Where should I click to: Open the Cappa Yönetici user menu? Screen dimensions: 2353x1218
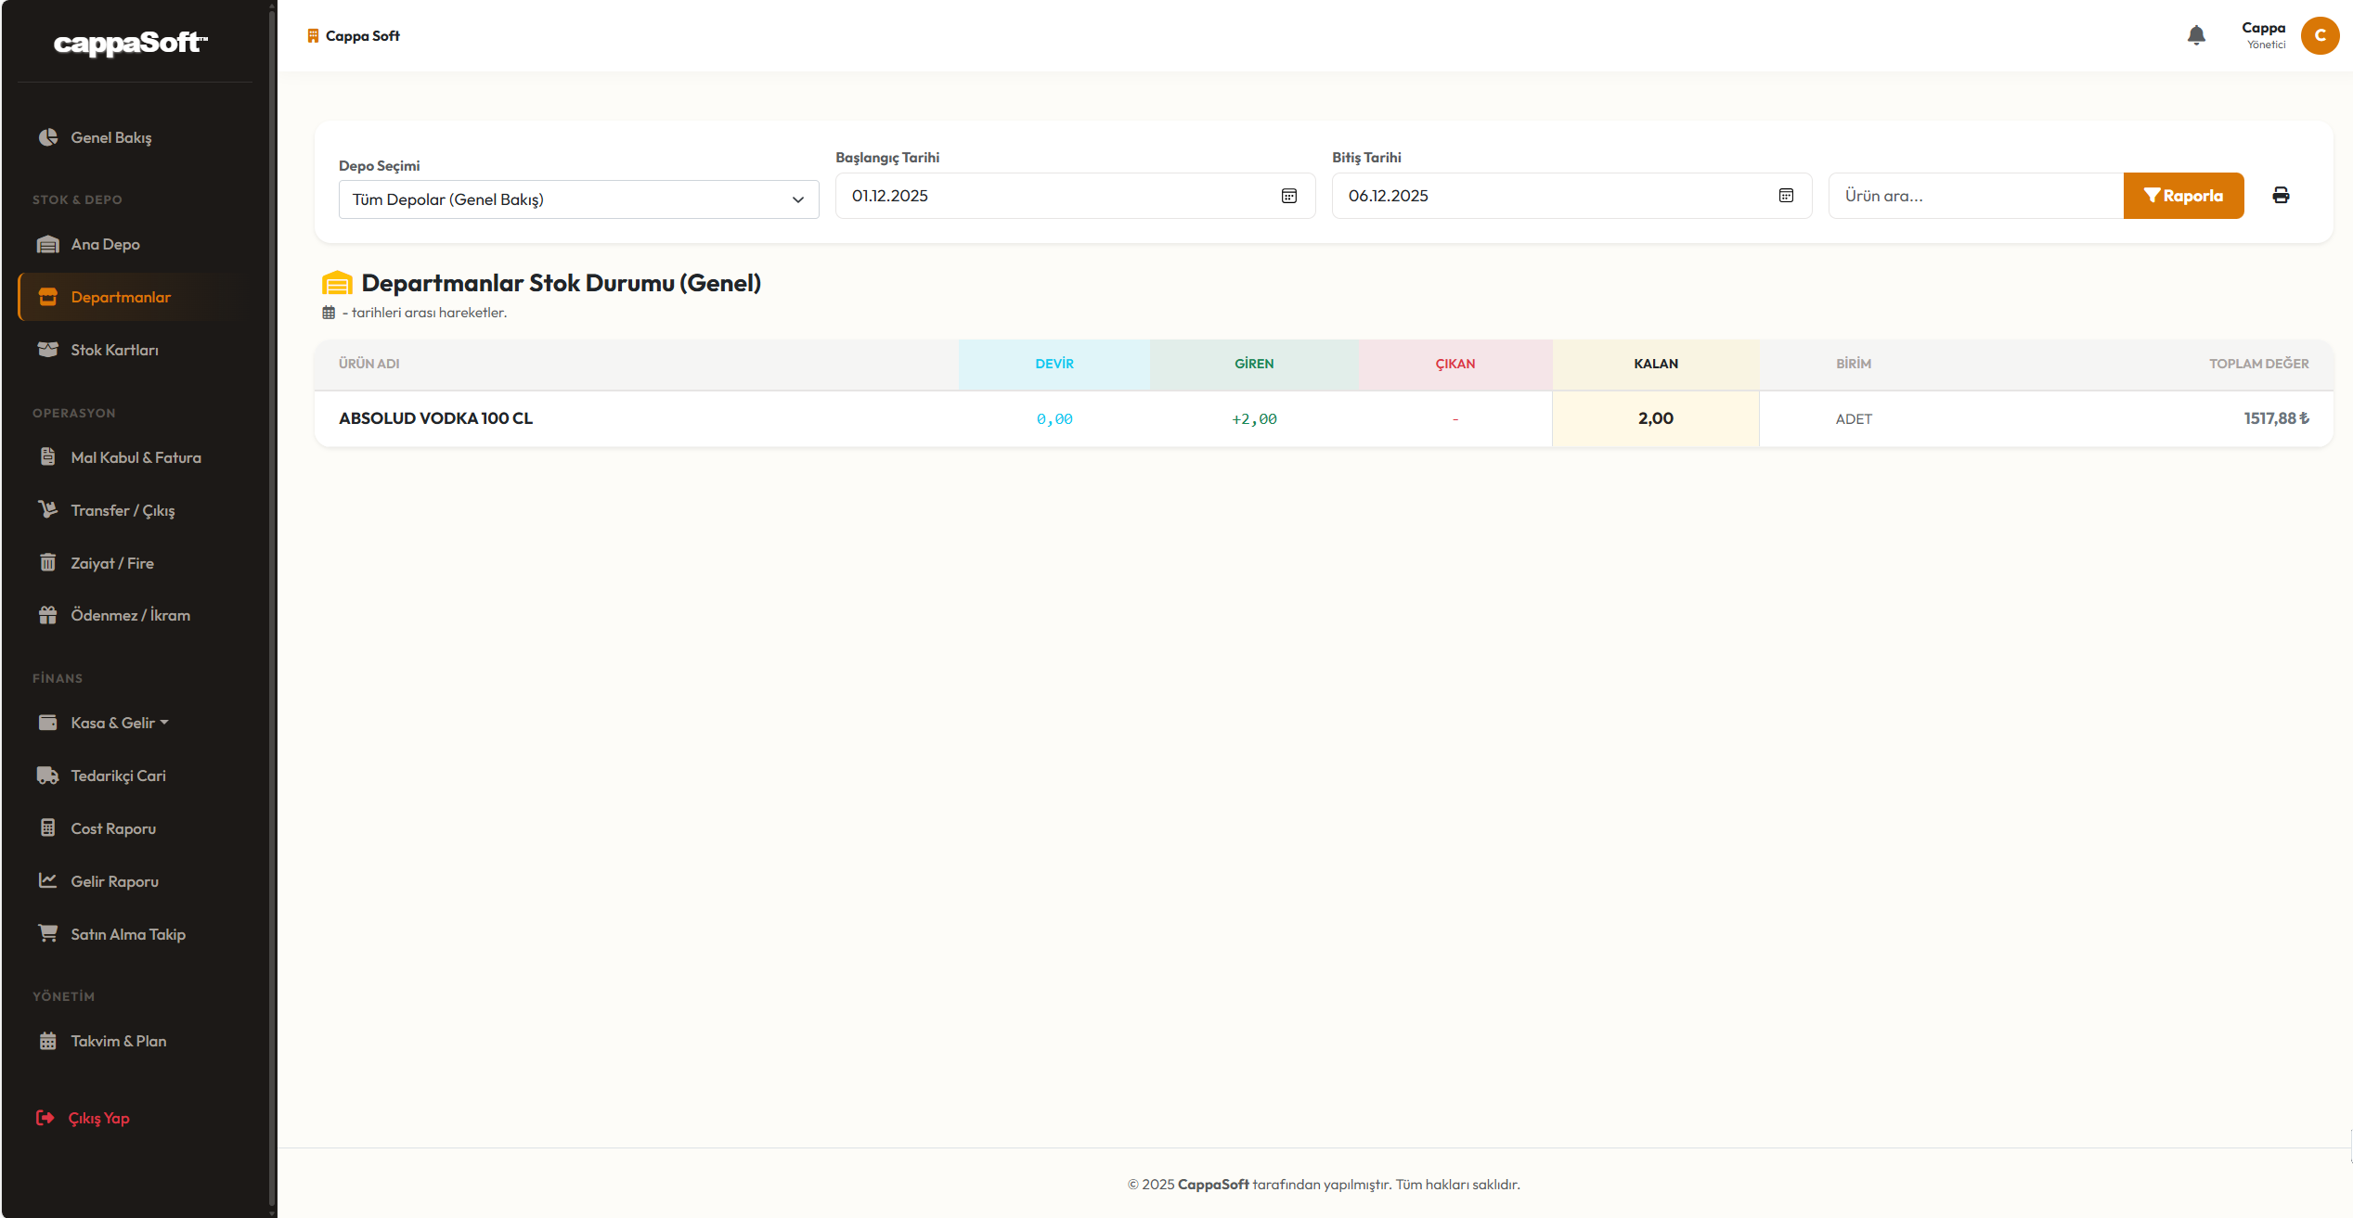tap(2264, 35)
